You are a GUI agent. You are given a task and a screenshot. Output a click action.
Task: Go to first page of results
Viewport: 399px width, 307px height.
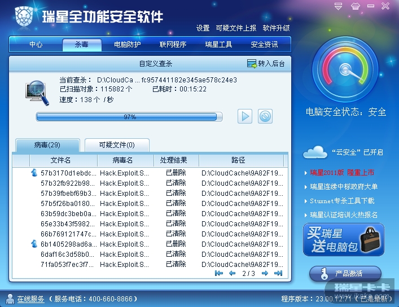coord(219,273)
